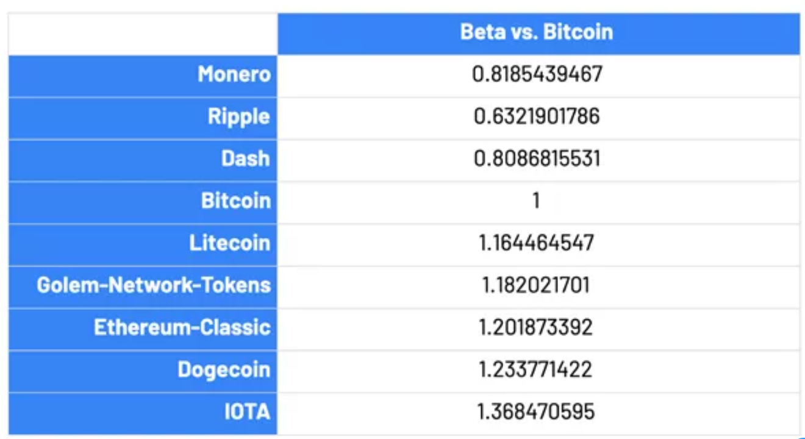Screen dimensions: 805x439
Task: Select the Dogecoin row label
Action: [224, 369]
